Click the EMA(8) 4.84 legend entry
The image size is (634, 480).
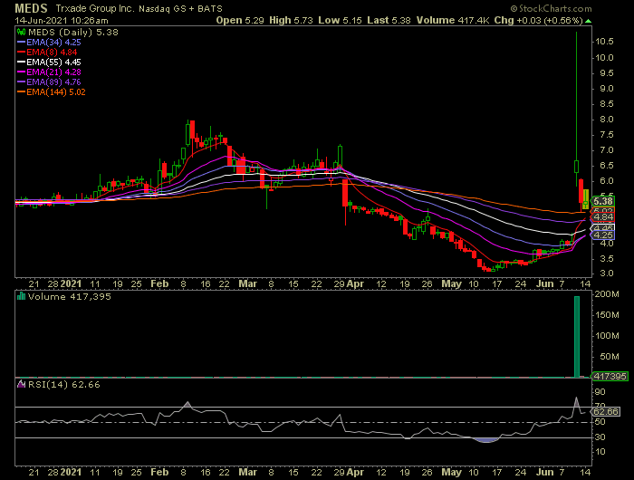tap(47, 53)
